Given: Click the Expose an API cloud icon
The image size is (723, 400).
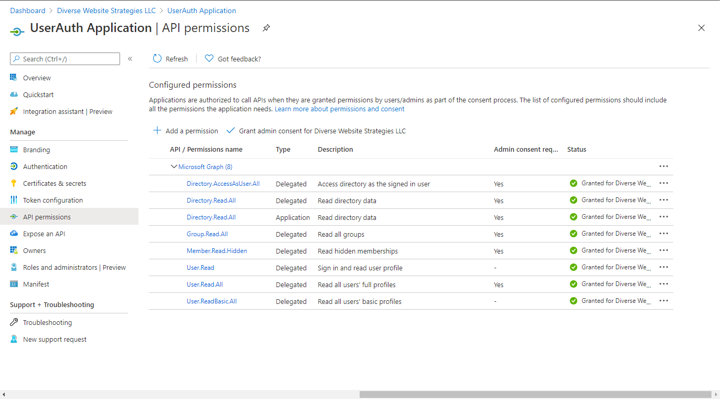Looking at the screenshot, I should (x=14, y=234).
